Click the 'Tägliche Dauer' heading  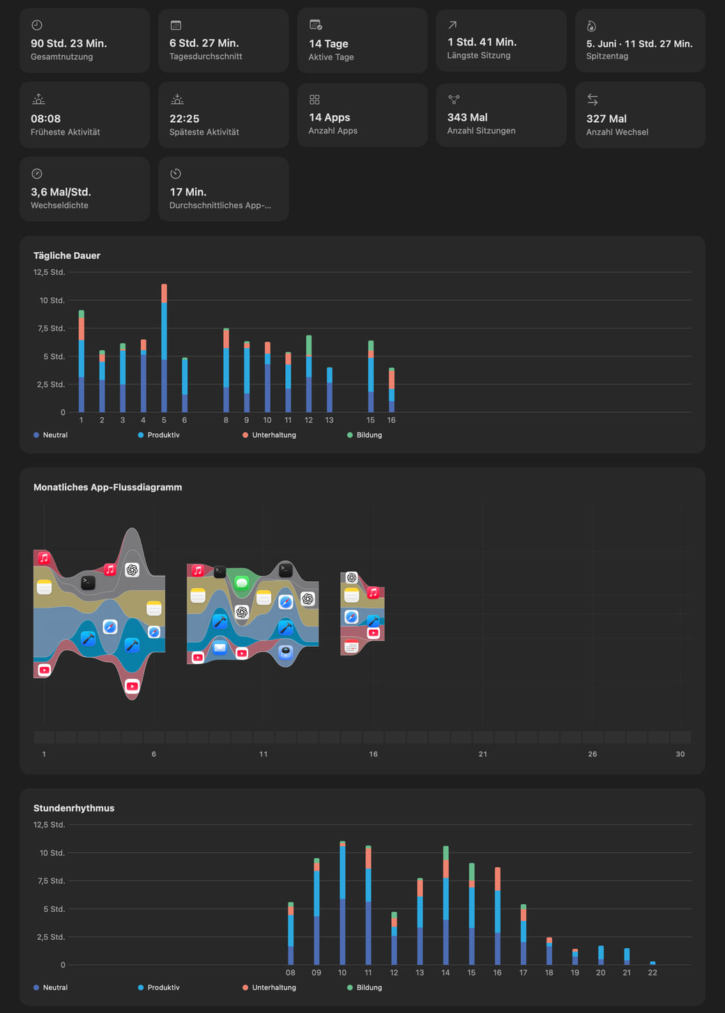point(67,255)
